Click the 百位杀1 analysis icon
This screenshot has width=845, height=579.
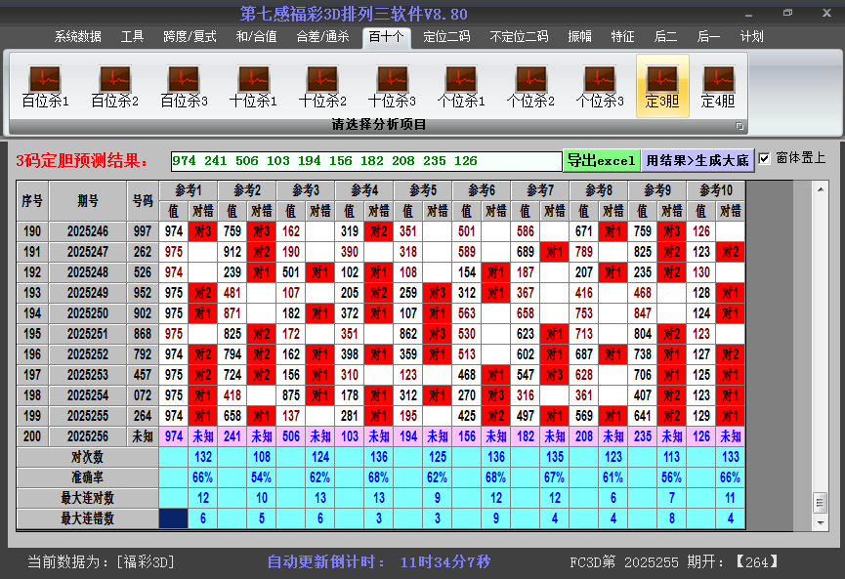click(x=45, y=86)
